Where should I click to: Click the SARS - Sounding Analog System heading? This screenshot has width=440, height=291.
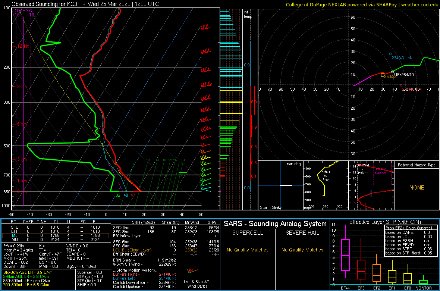275,224
